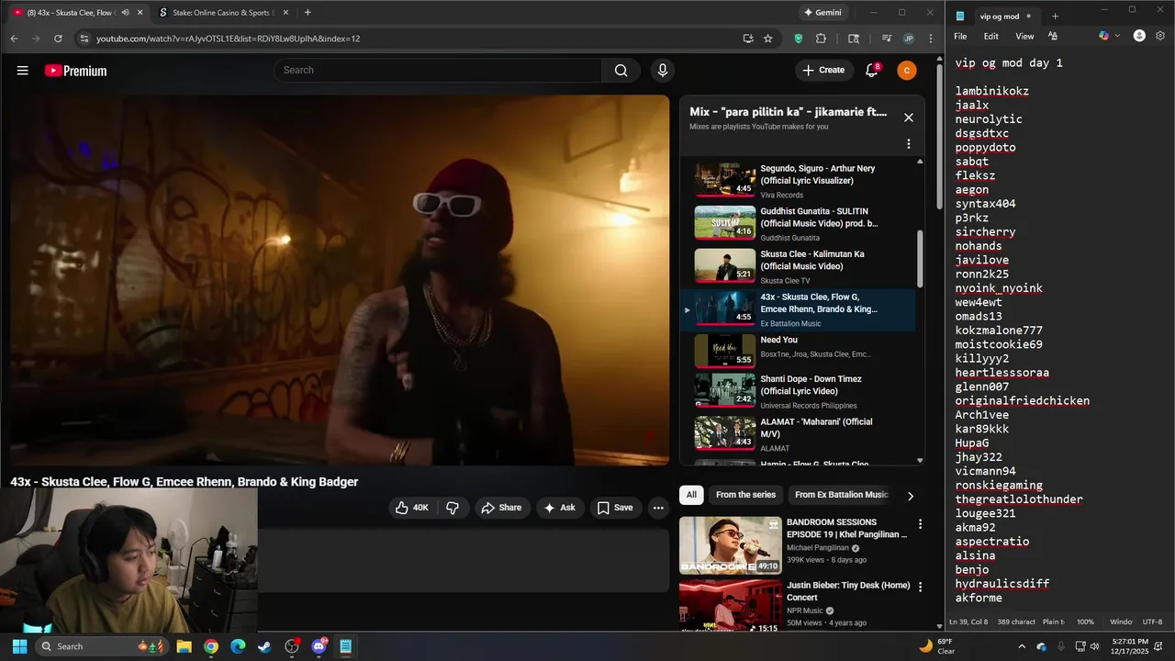This screenshot has height=661, width=1175.
Task: Open more actions menu beside Save
Action: pos(658,508)
